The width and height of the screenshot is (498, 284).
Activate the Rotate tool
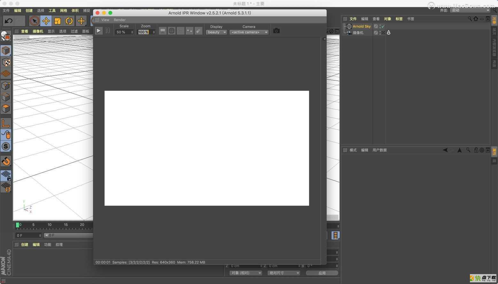(x=69, y=21)
